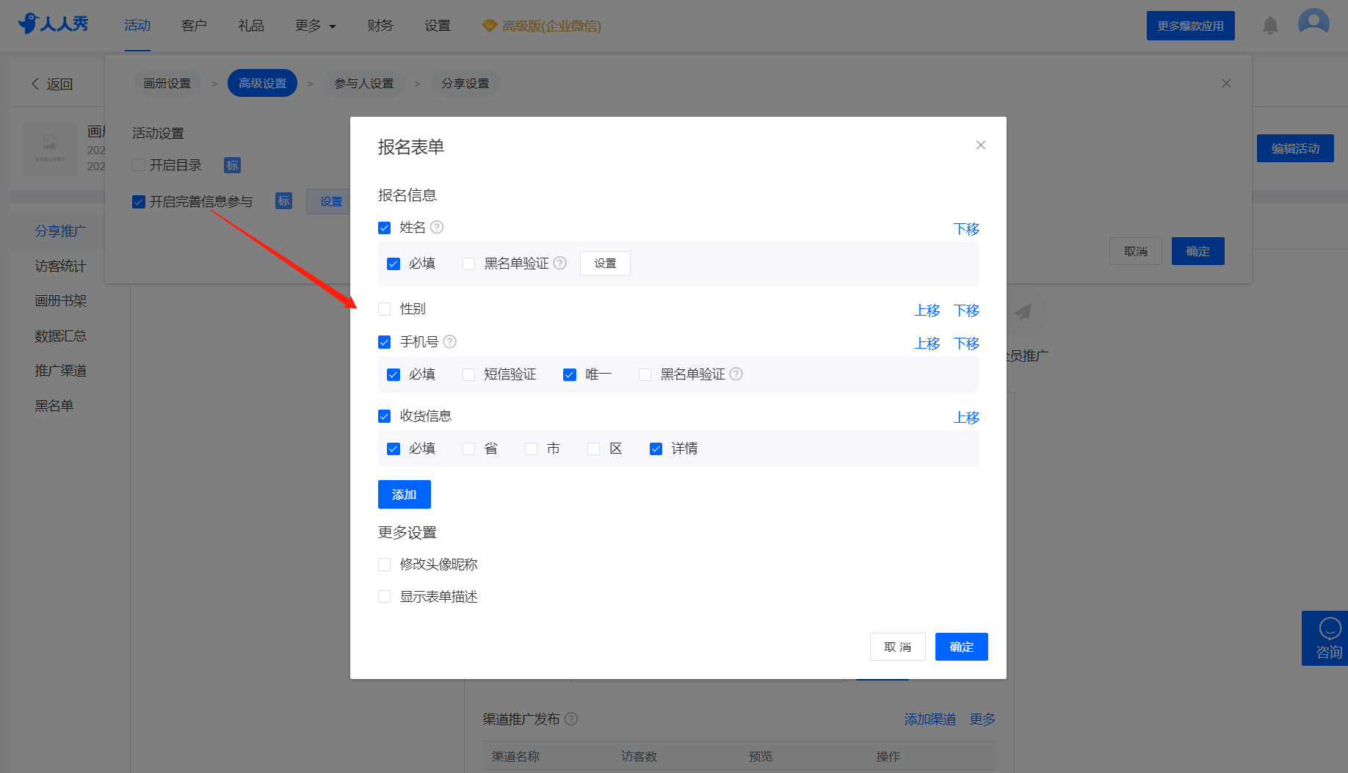
Task: Close the 报名表单 dialog
Action: point(980,145)
